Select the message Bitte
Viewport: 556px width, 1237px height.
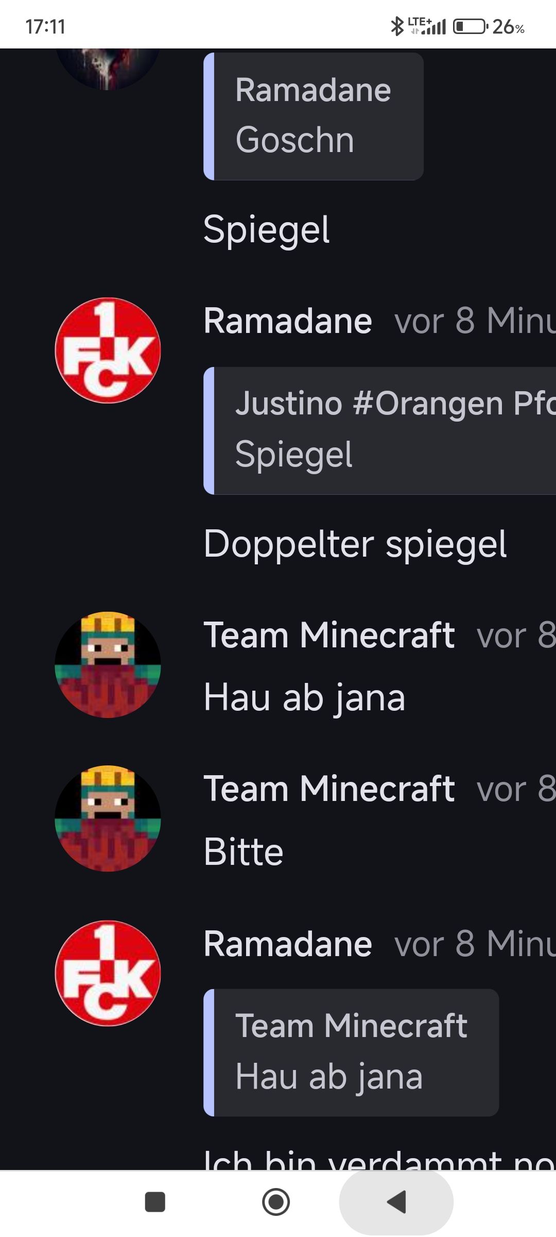click(244, 851)
